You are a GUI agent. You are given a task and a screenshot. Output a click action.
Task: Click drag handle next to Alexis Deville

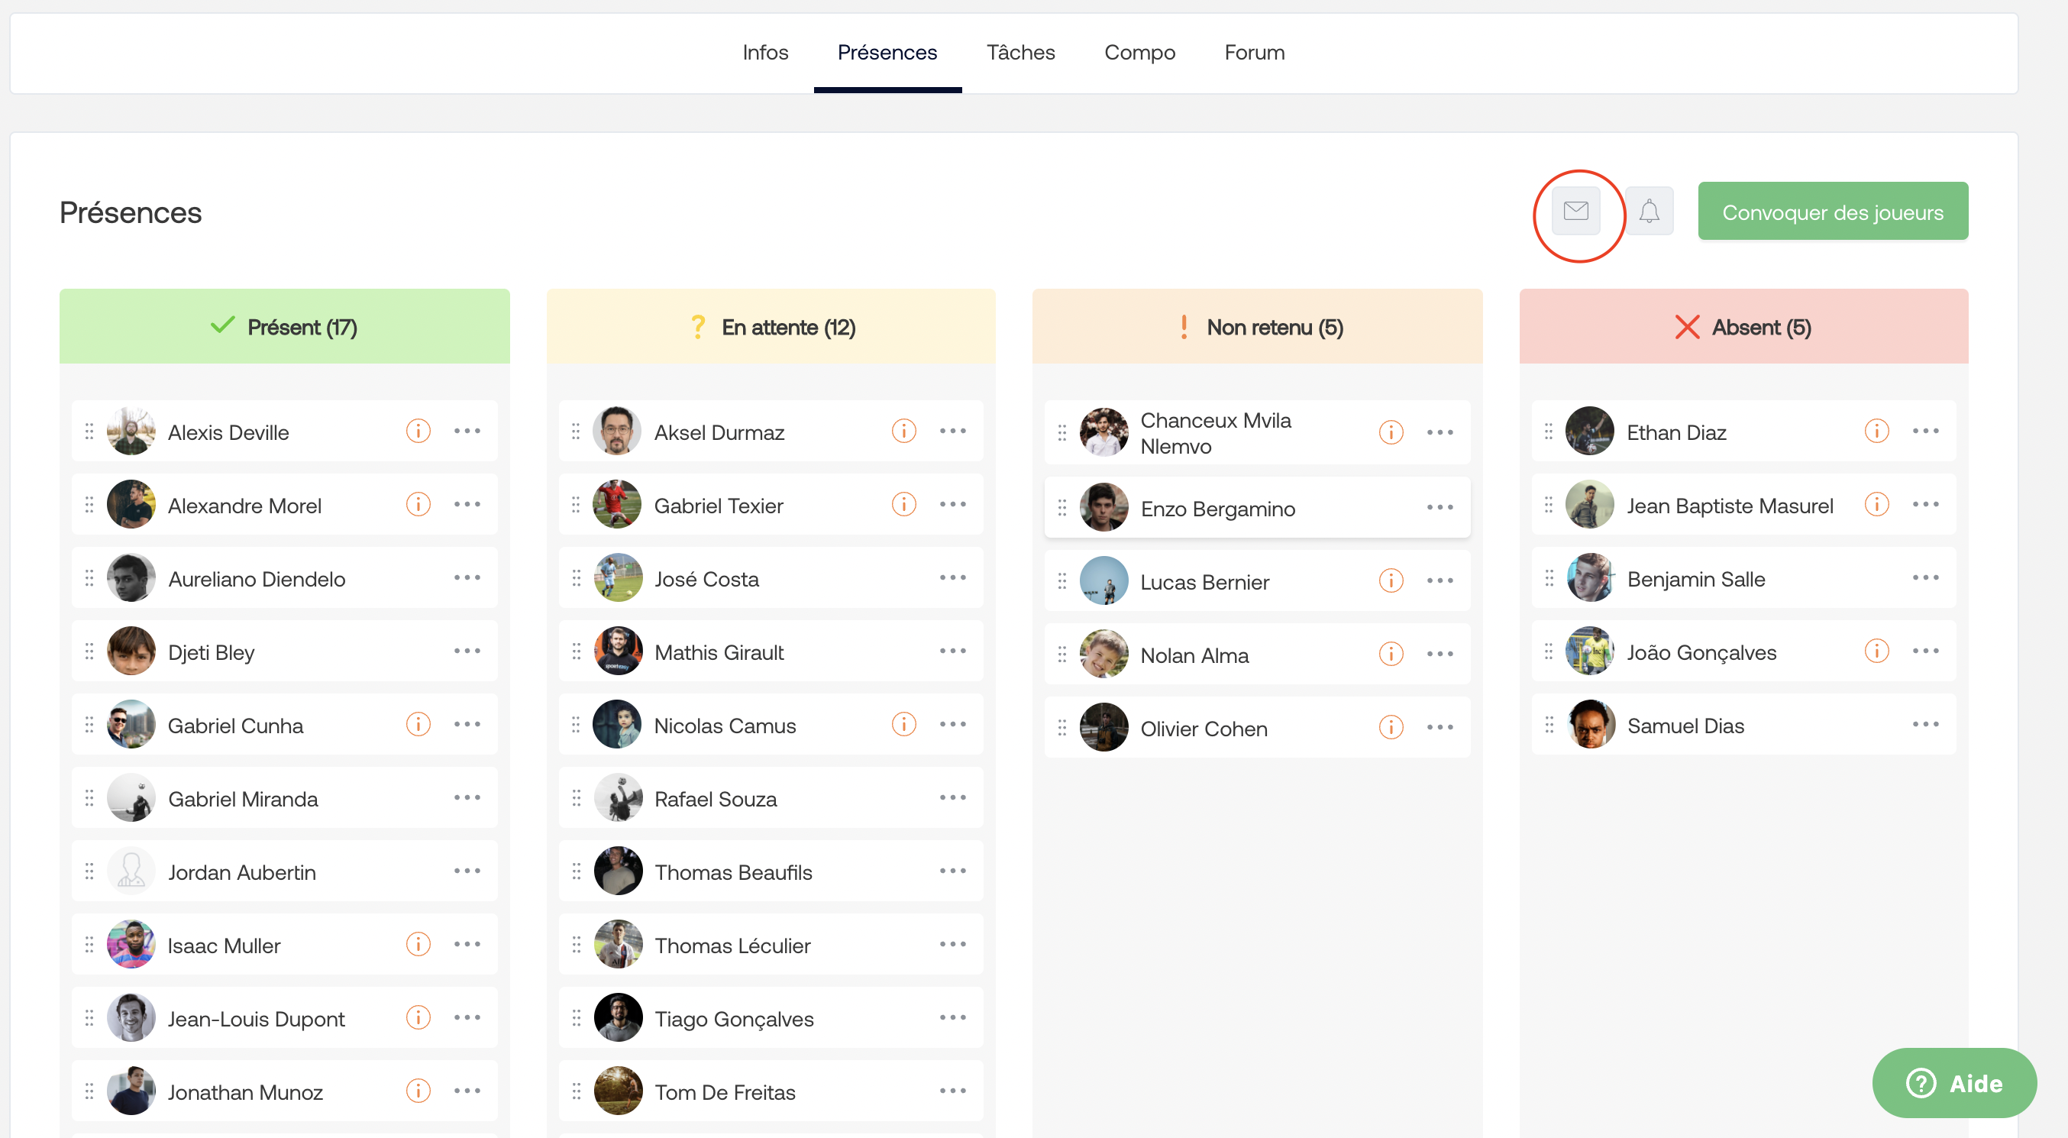coord(89,432)
